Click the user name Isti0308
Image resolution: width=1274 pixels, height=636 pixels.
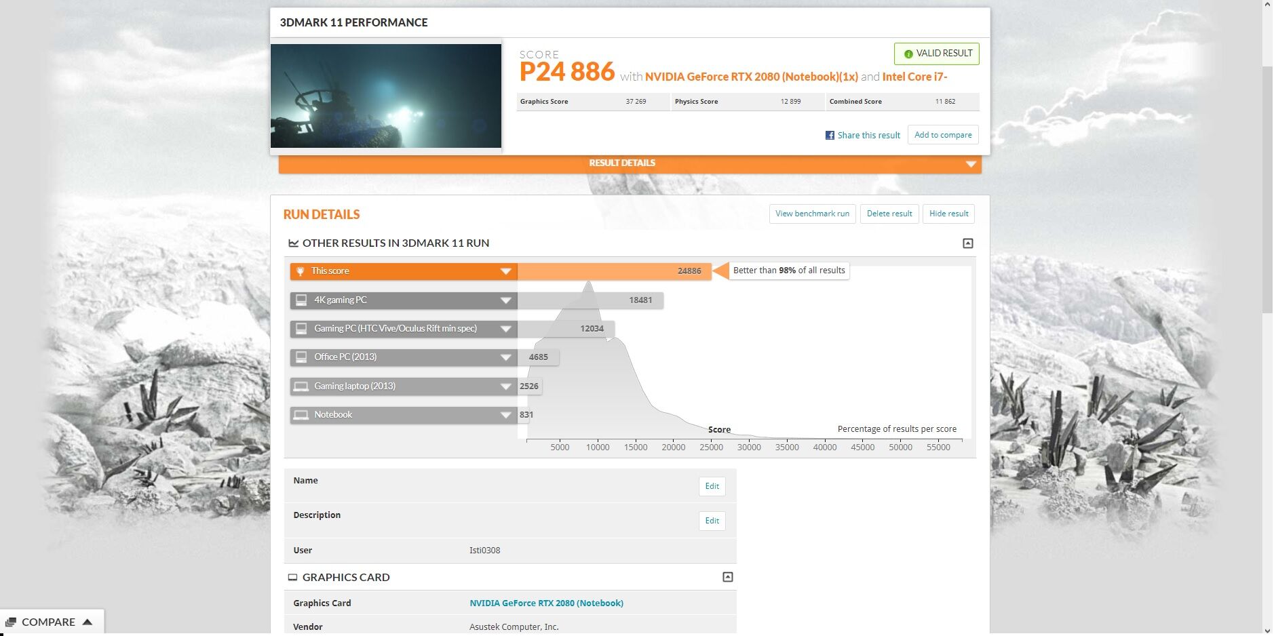pos(484,551)
